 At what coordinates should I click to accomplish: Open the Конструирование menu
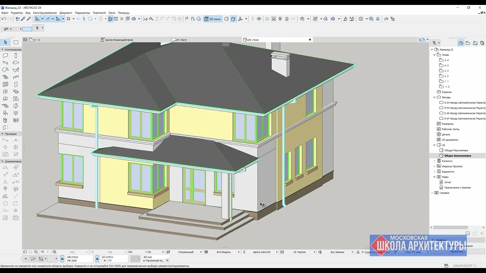[x=45, y=13]
